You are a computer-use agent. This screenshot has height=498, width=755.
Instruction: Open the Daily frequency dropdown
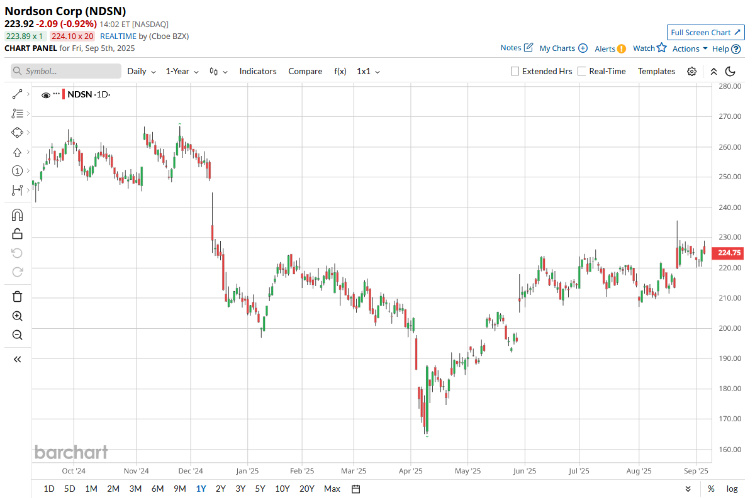pos(142,72)
